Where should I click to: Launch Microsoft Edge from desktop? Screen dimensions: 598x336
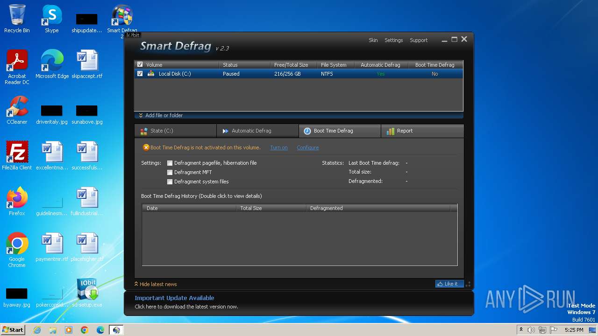[52, 64]
